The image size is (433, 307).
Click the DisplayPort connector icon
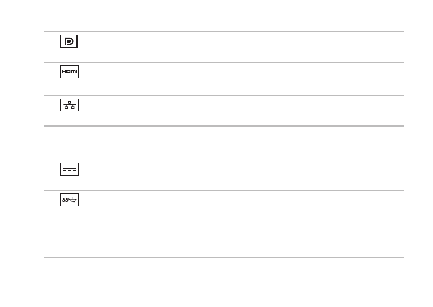pos(69,41)
